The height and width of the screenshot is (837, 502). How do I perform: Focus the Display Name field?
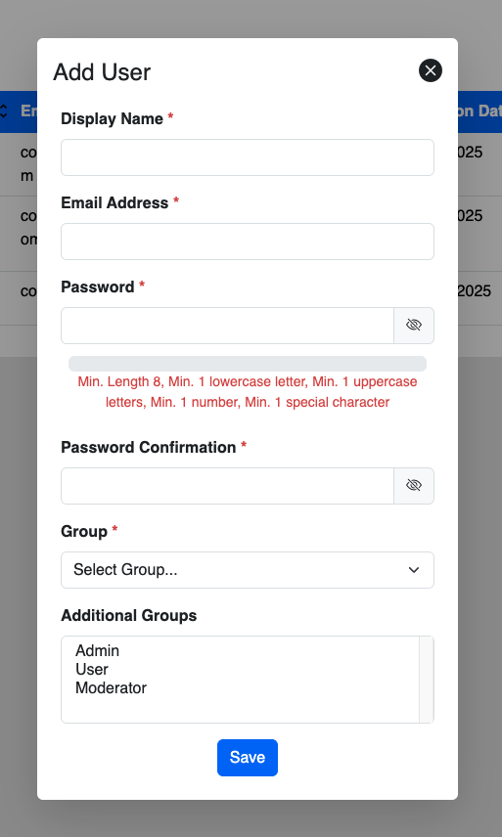pyautogui.click(x=248, y=157)
